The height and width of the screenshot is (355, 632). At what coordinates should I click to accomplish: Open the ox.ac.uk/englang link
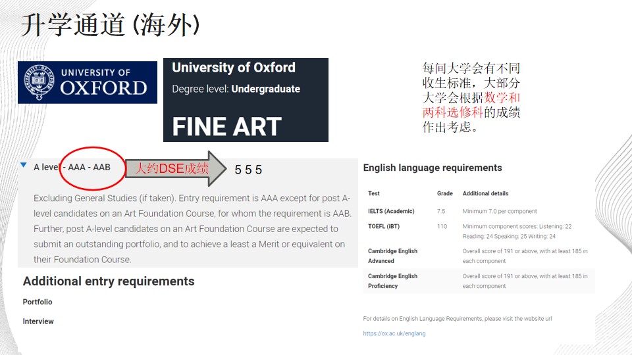(394, 333)
